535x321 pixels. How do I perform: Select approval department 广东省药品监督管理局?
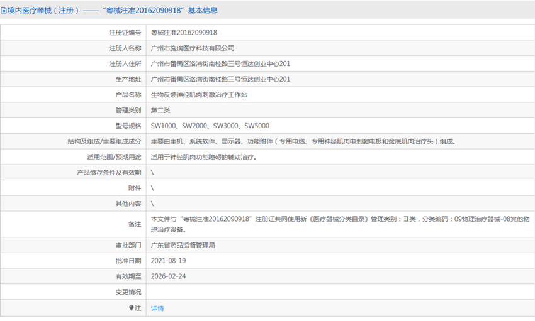183,245
